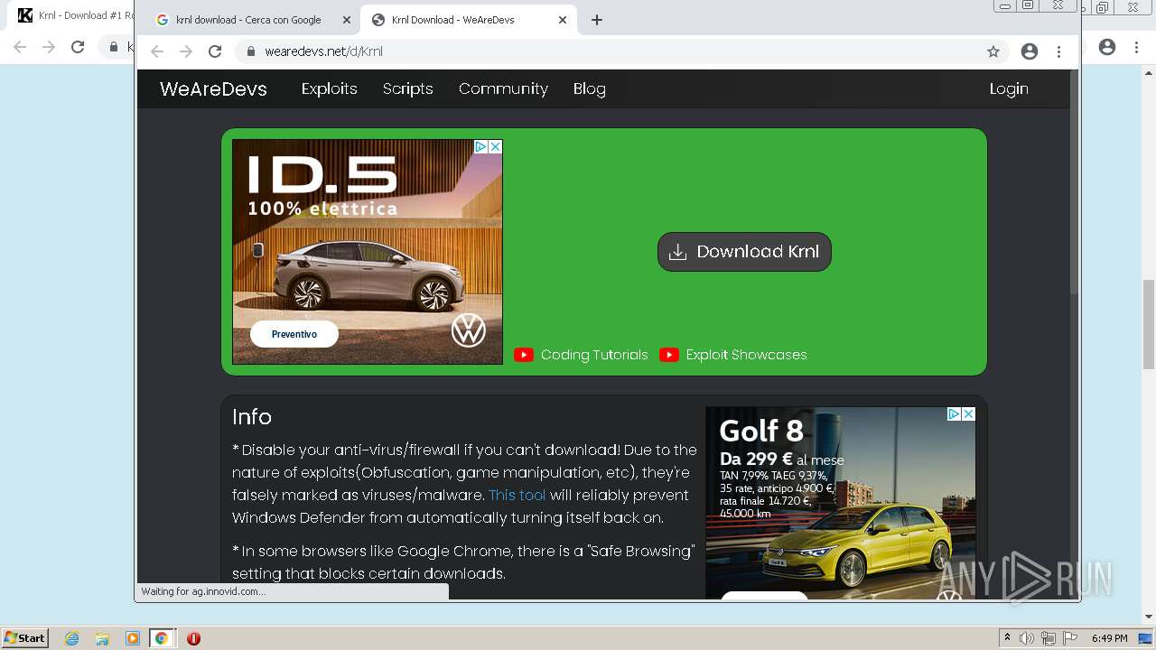Go back in the front Chrome window
The width and height of the screenshot is (1156, 650).
pos(157,51)
